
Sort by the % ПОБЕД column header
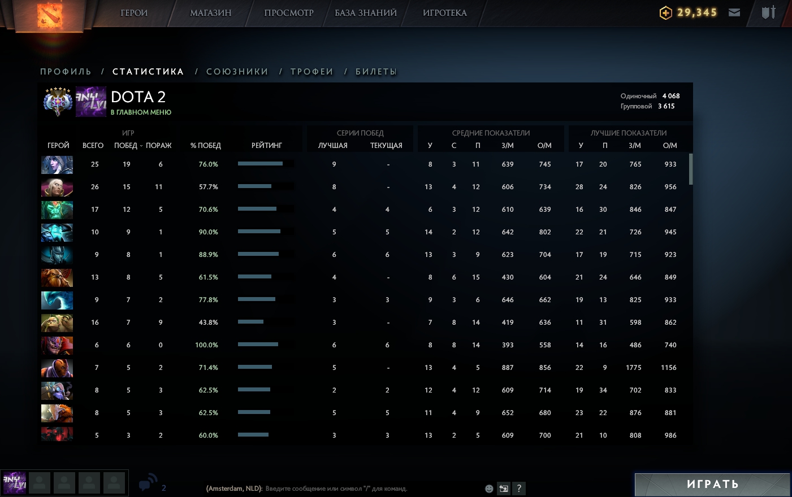206,146
